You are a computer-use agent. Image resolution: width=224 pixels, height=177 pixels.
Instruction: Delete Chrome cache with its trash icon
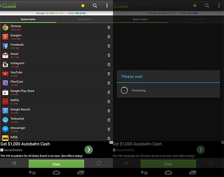point(109,28)
